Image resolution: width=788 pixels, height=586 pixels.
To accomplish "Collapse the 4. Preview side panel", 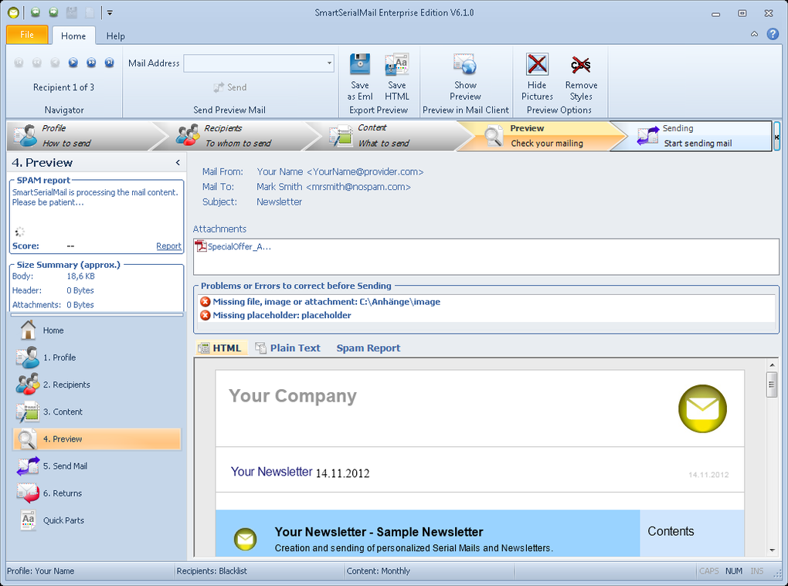I will tap(178, 163).
